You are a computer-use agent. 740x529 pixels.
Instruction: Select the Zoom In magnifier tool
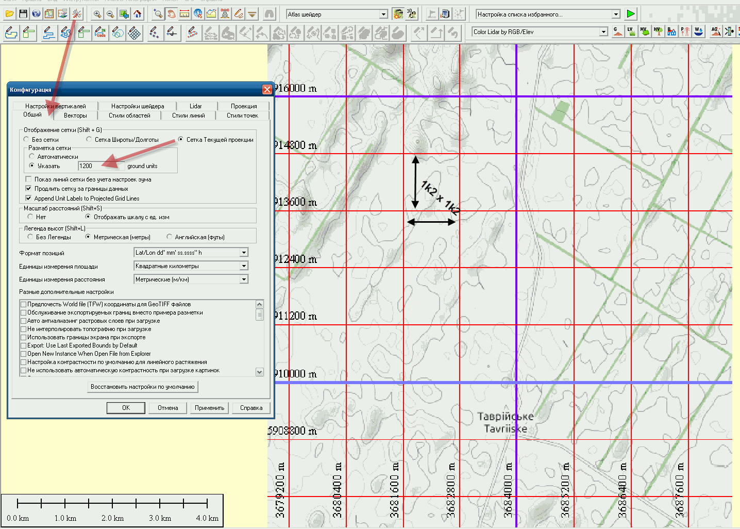pyautogui.click(x=97, y=14)
